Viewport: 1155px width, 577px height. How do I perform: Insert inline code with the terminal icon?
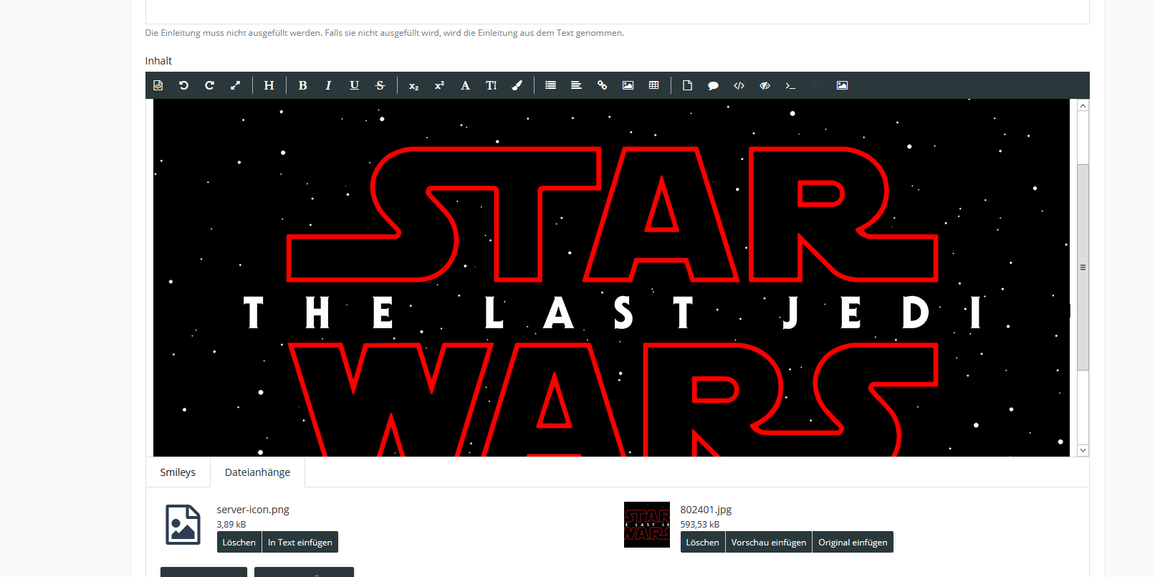790,85
